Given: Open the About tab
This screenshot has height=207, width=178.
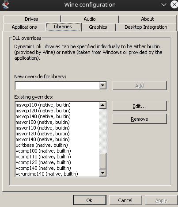Looking at the screenshot, I should pyautogui.click(x=148, y=19).
